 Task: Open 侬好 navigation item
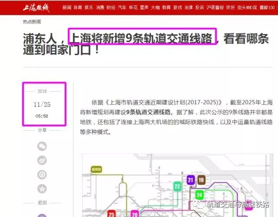[x=231, y=7]
